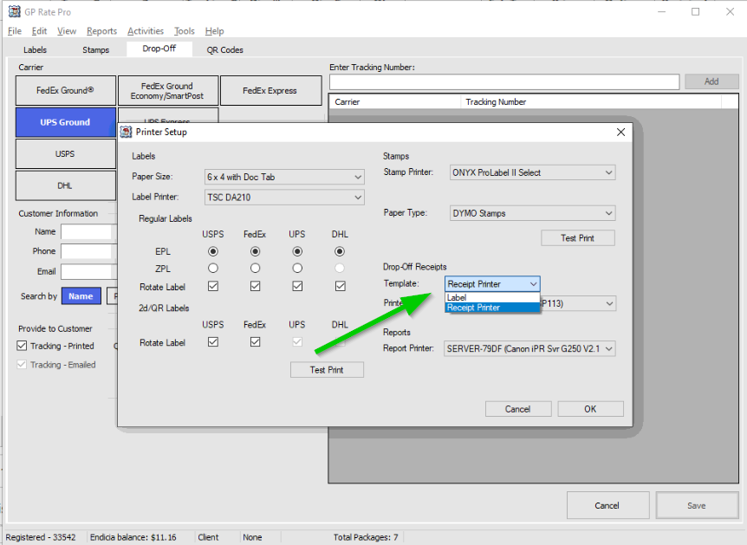Click "Total Packages: 7" in status bar

tap(366, 537)
